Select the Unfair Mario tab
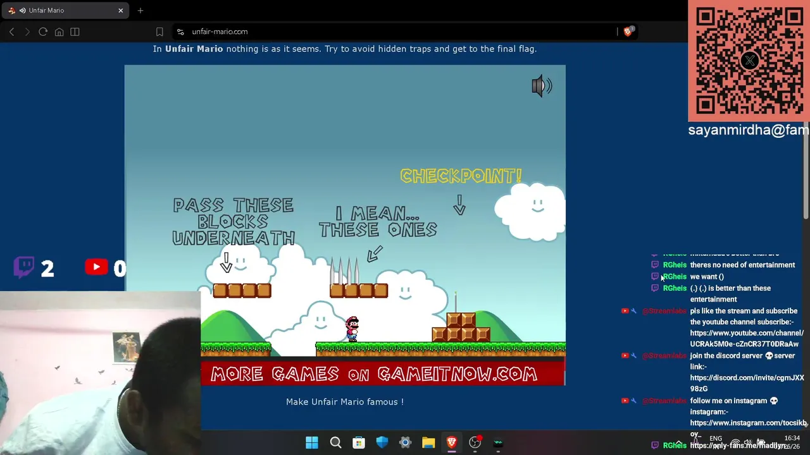810x455 pixels. [x=65, y=10]
